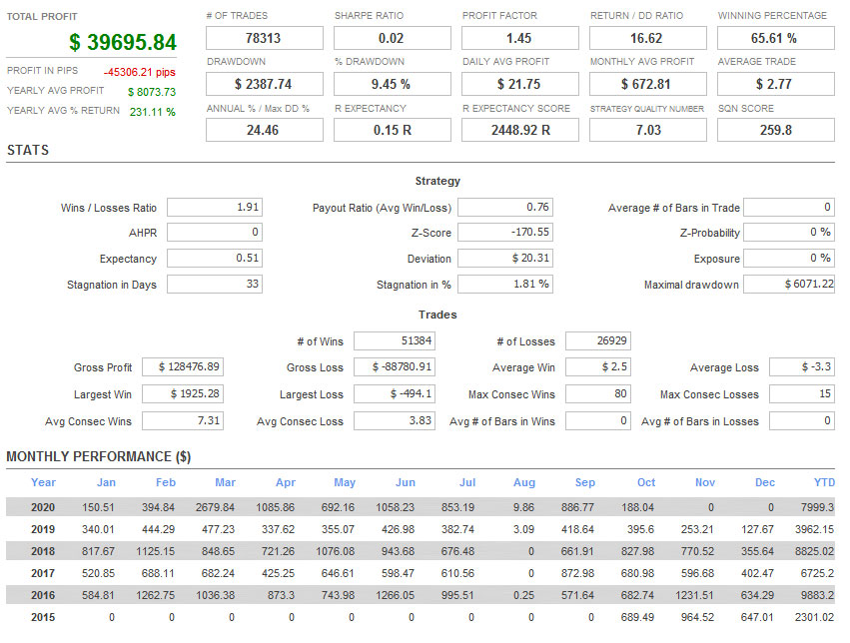Screen dimensions: 850x643
Task: Click the Sharpe Ratio value 0.02
Action: tap(393, 39)
